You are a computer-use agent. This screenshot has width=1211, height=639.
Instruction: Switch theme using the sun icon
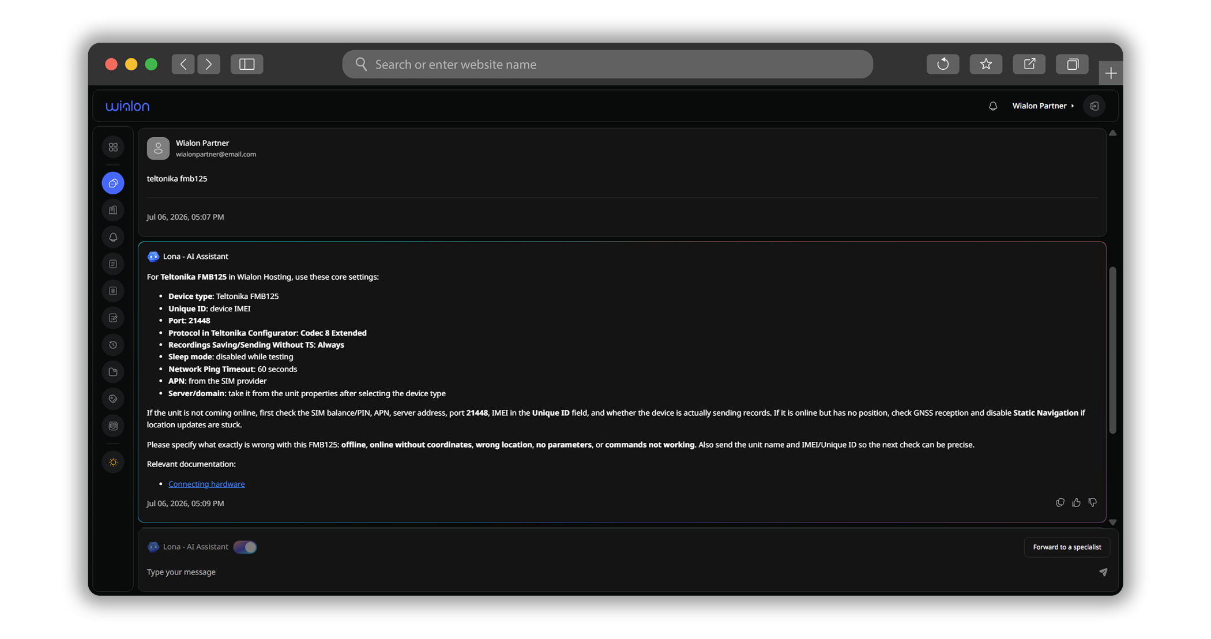coord(113,462)
